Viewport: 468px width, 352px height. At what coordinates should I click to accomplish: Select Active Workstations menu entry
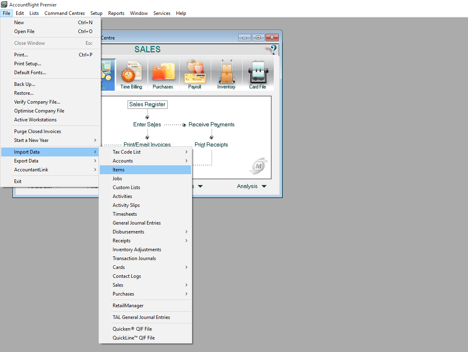[50, 120]
